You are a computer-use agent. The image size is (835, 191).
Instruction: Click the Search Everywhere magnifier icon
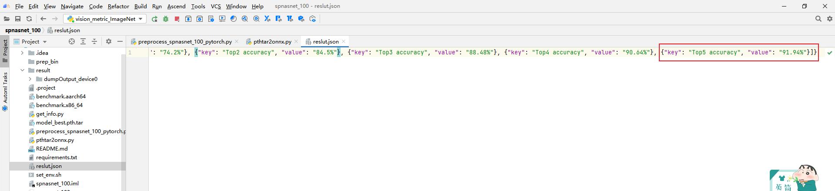pos(818,19)
